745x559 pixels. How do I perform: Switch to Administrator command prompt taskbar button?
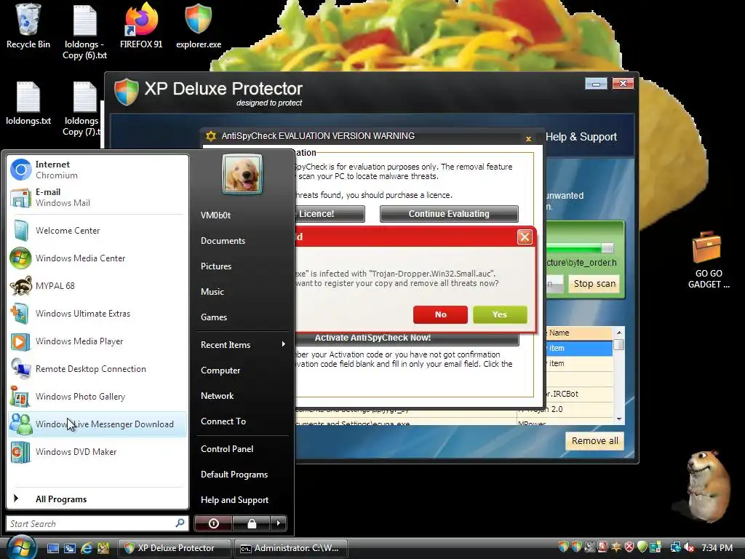(x=291, y=548)
